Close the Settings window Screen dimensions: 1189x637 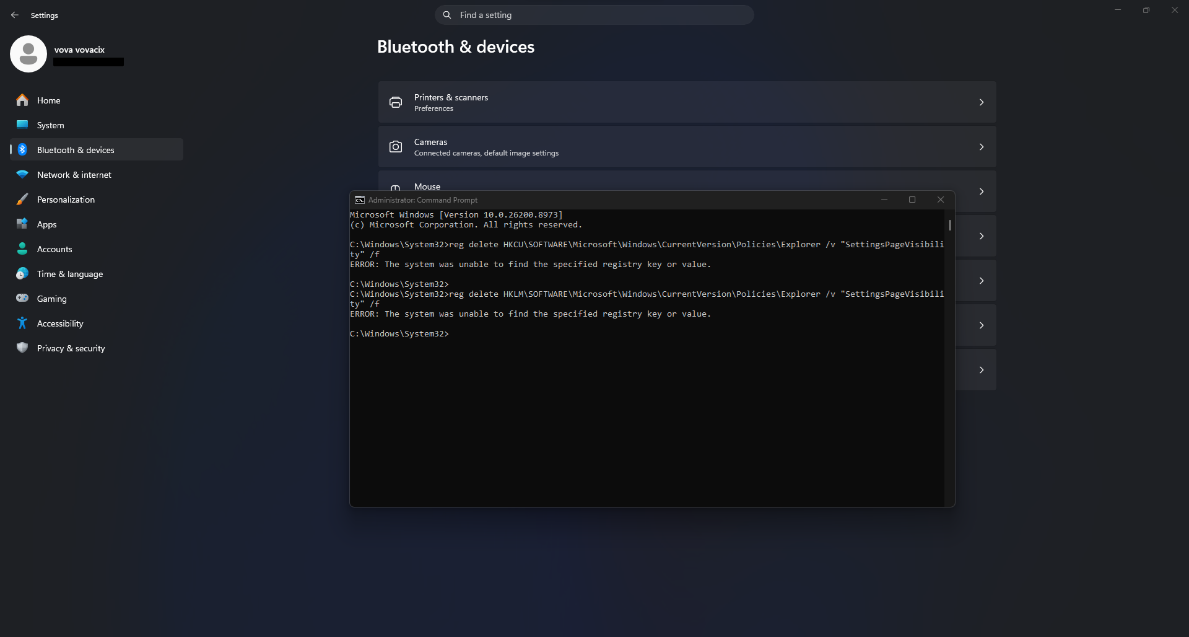pos(1175,10)
